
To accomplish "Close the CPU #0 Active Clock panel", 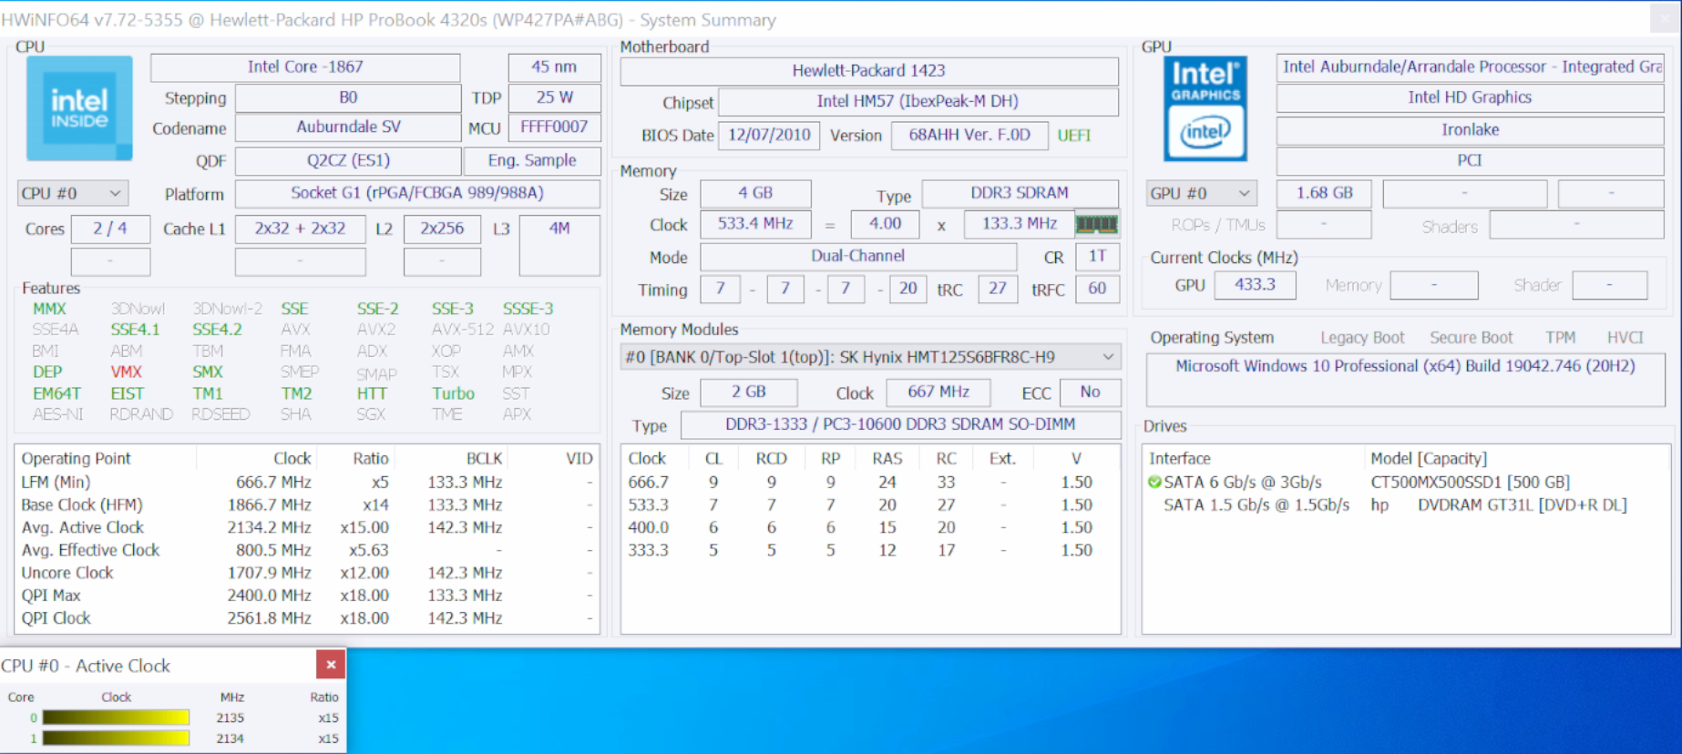I will 331,665.
